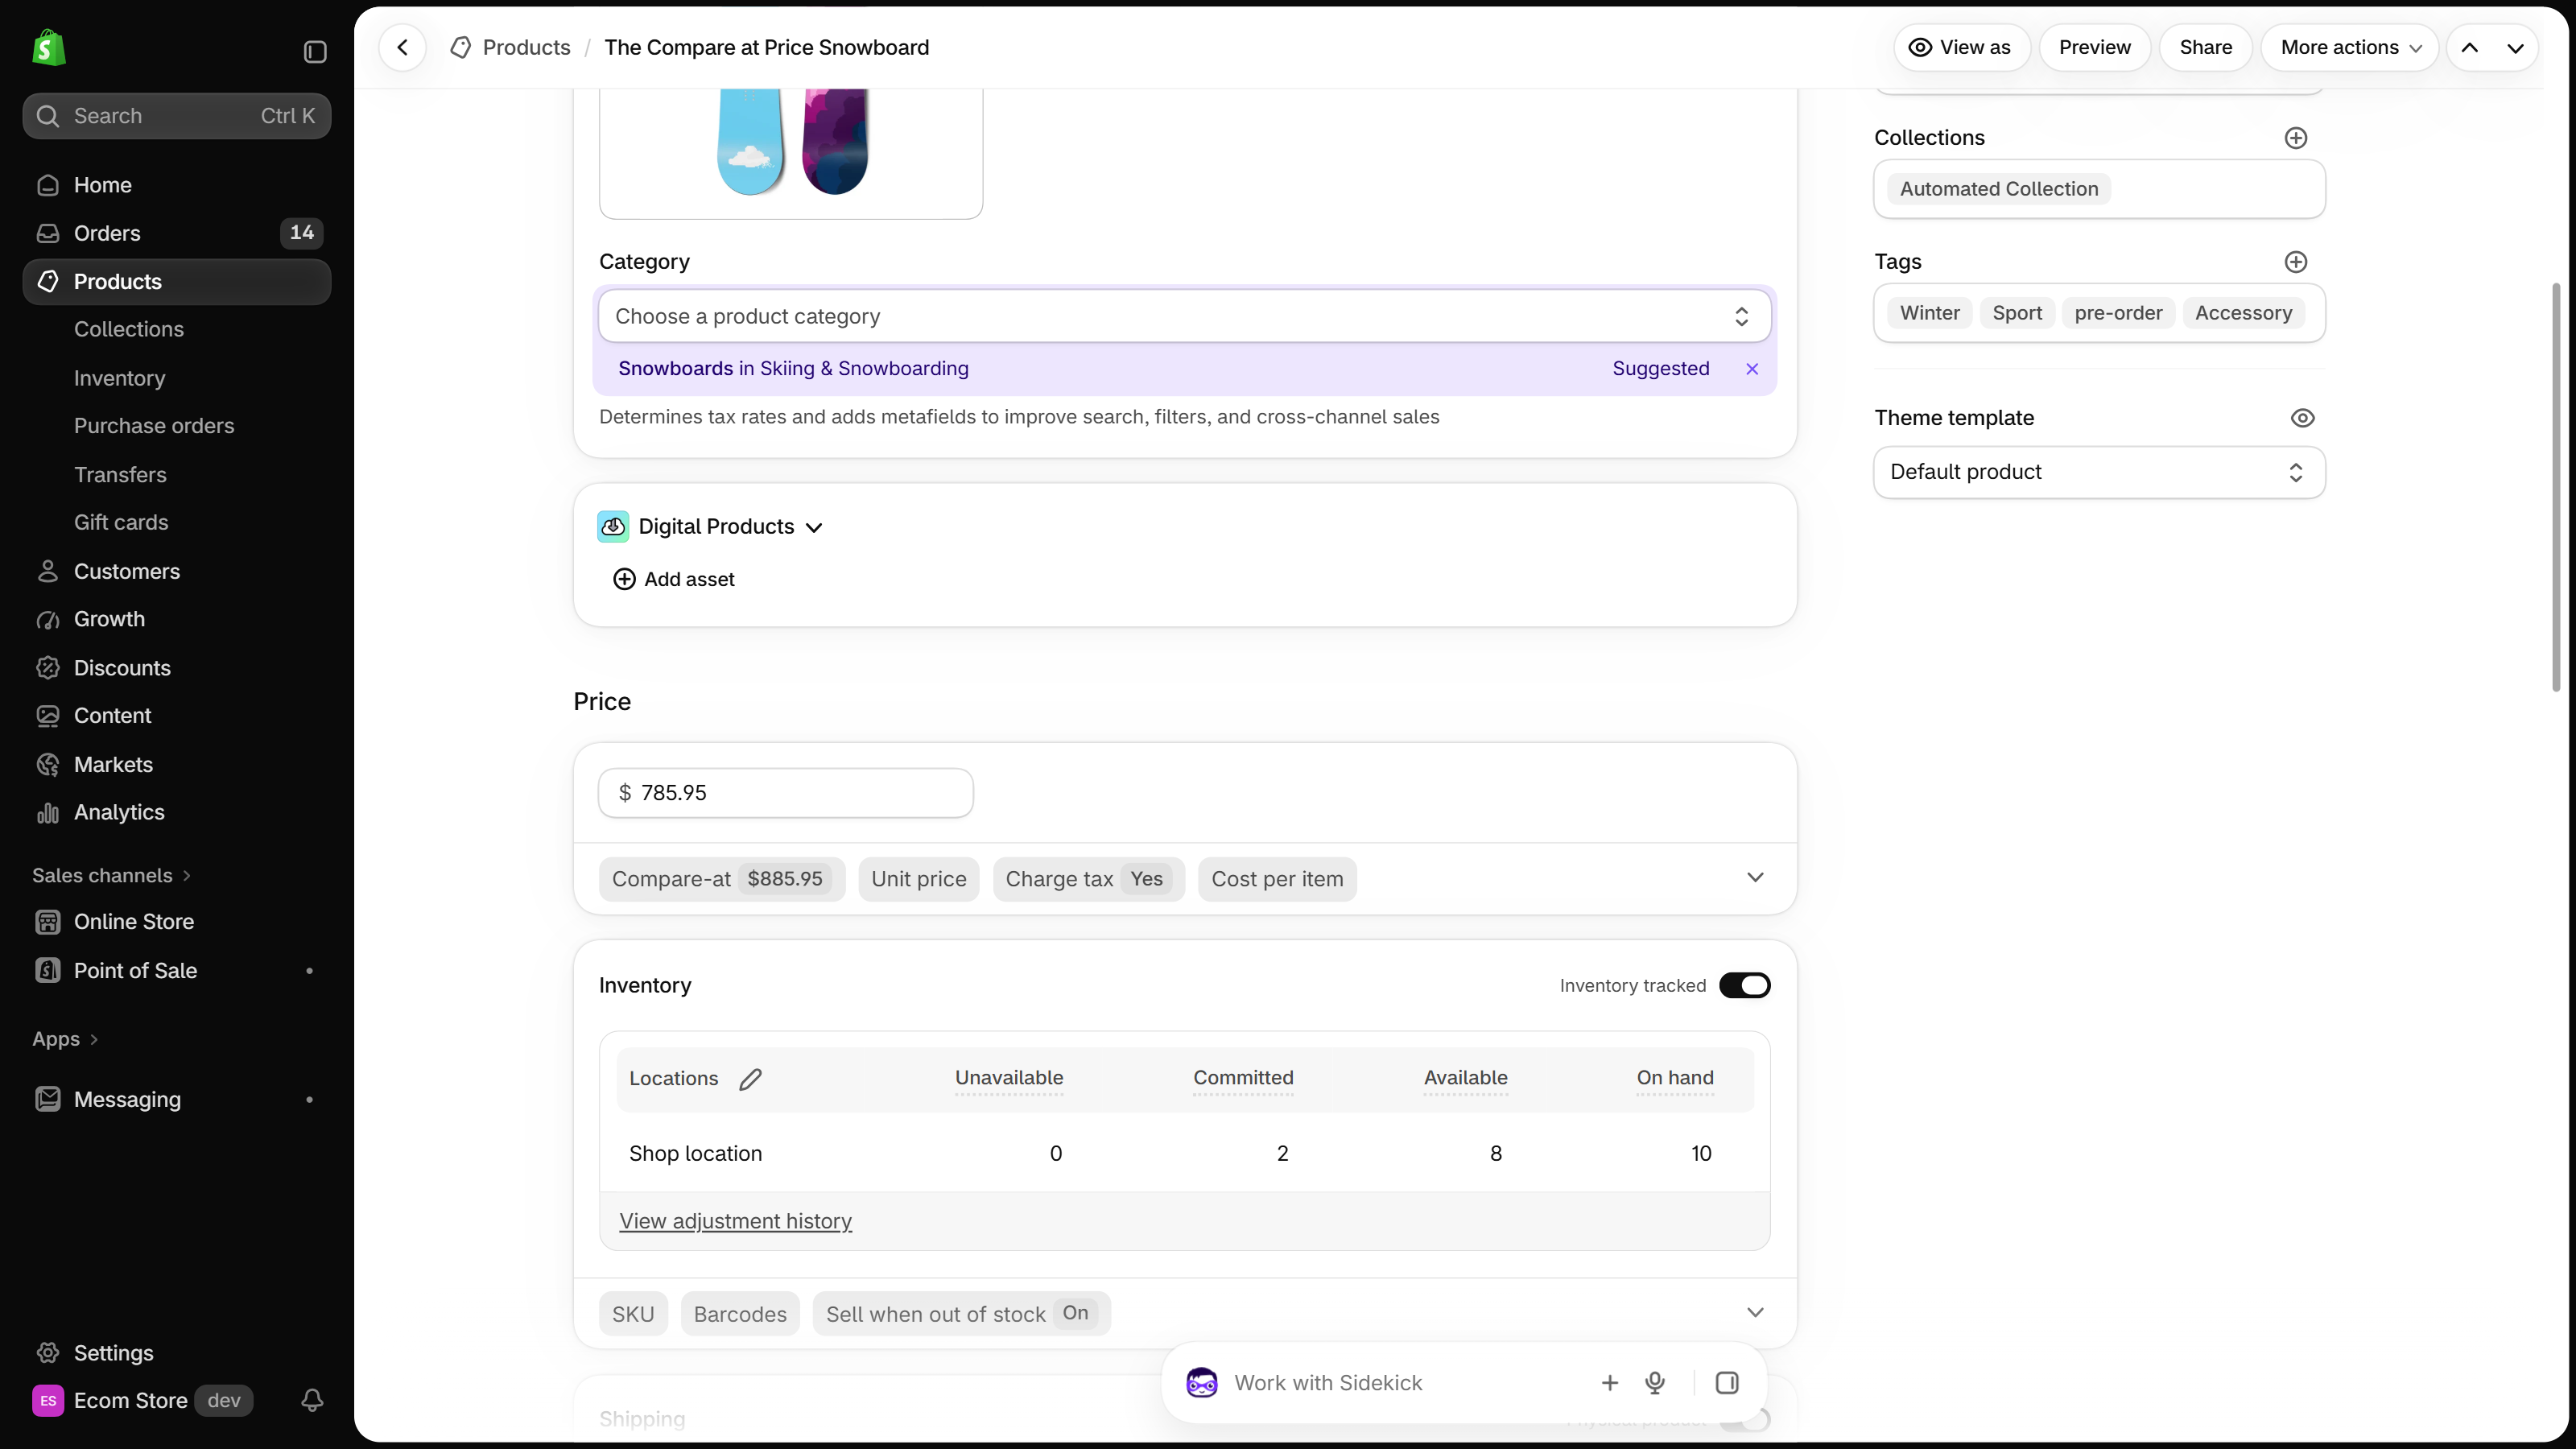Image resolution: width=2576 pixels, height=1449 pixels.
Task: Click the Share button
Action: pos(2205,48)
